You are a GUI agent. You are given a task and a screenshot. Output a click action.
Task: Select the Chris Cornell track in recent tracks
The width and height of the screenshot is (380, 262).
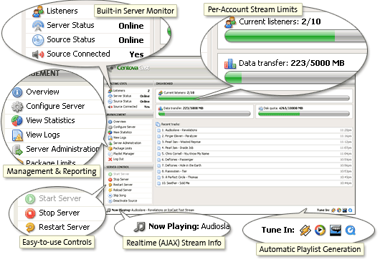(x=254, y=154)
